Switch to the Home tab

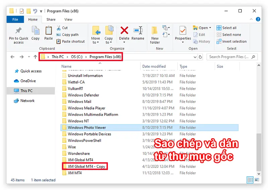pos(33,19)
